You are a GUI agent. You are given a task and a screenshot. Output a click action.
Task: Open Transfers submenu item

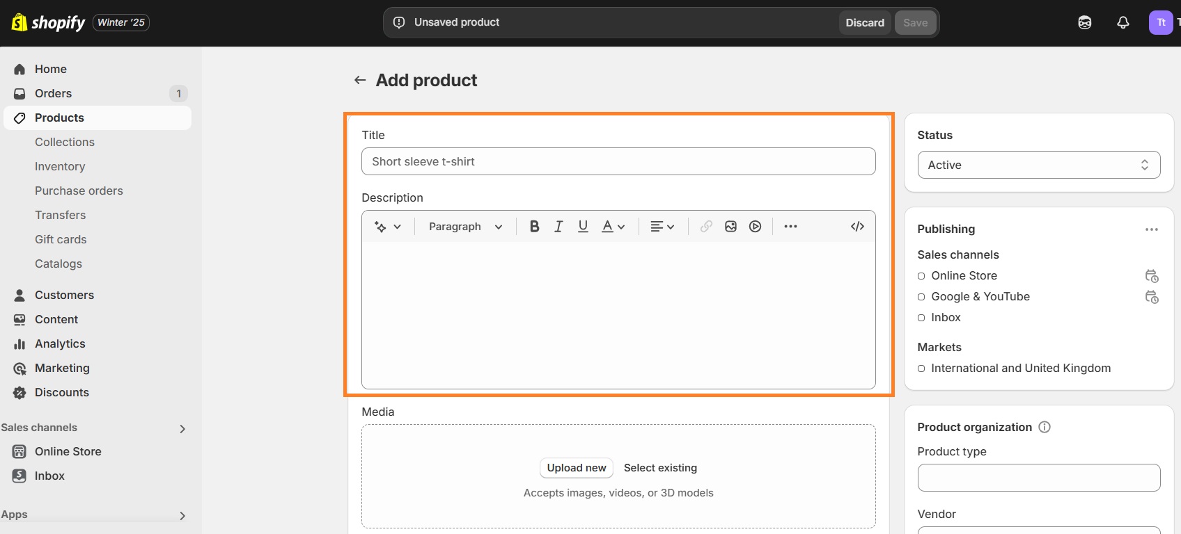click(x=61, y=215)
